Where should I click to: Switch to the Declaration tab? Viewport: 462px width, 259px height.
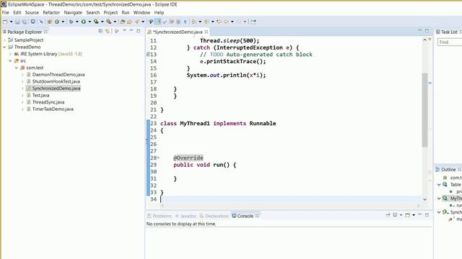coord(214,216)
